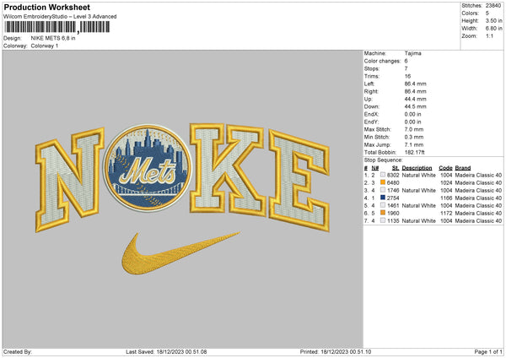Click the embroidered letter K in the design
The image size is (506, 358).
point(227,169)
